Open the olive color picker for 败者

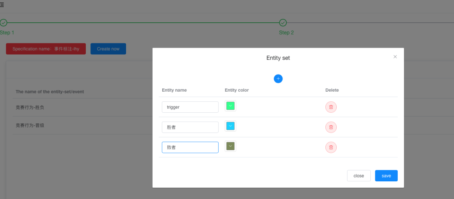point(230,146)
